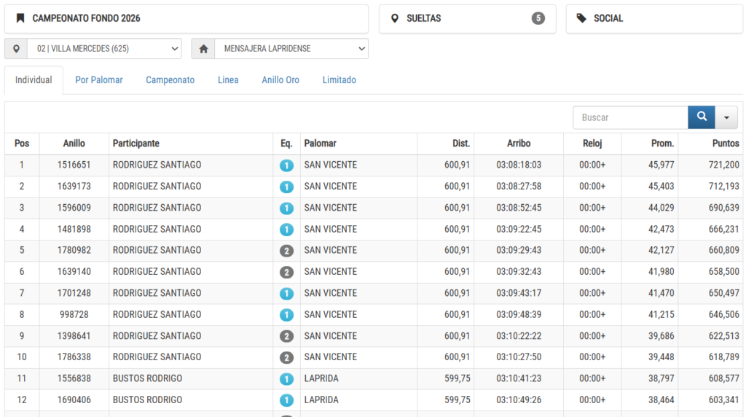The height and width of the screenshot is (417, 746).
Task: Click team badge 1 for ring 1516651
Action: 286,165
